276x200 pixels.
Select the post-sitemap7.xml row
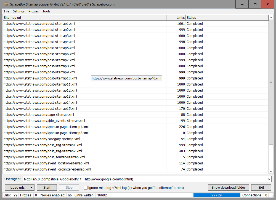[136, 60]
